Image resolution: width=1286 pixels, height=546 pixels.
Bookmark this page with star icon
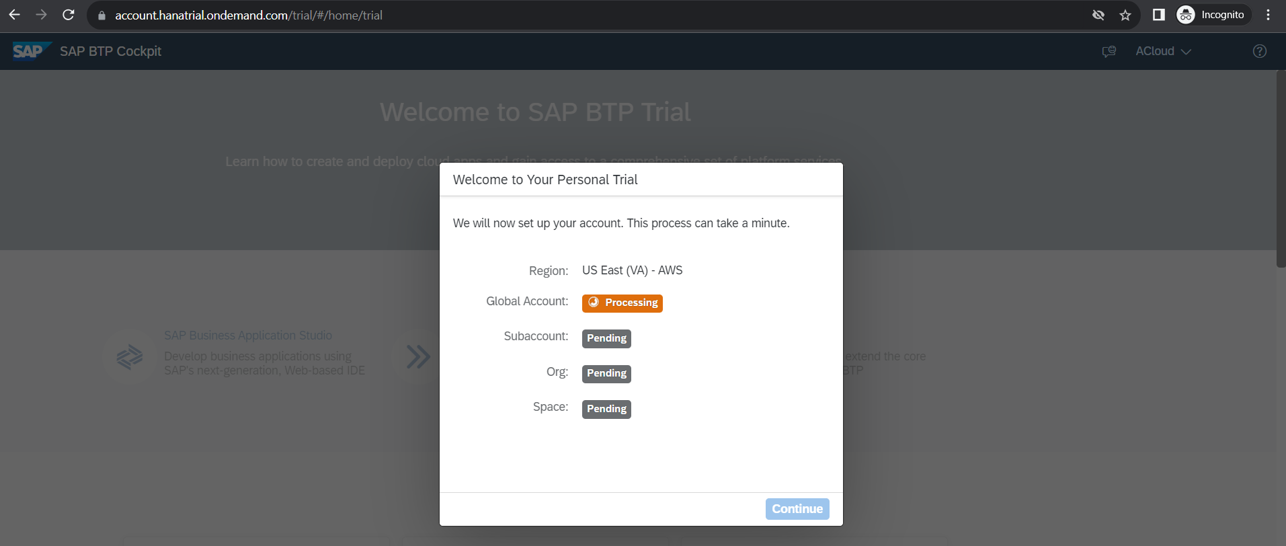point(1125,15)
